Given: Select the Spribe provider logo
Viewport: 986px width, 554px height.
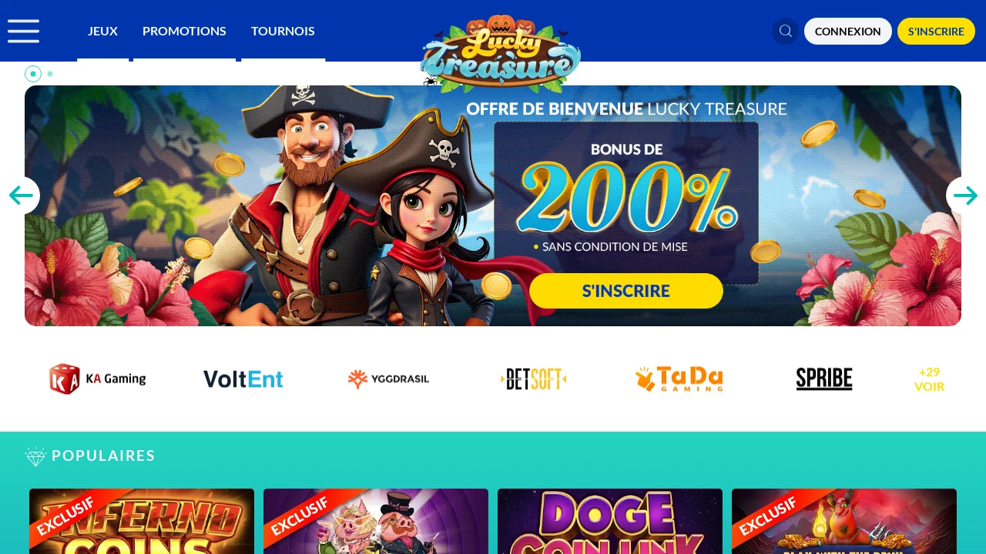Looking at the screenshot, I should pyautogui.click(x=824, y=379).
